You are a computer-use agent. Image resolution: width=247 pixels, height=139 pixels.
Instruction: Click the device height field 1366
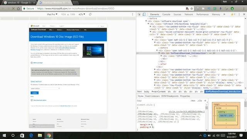pyautogui.click(x=73, y=14)
